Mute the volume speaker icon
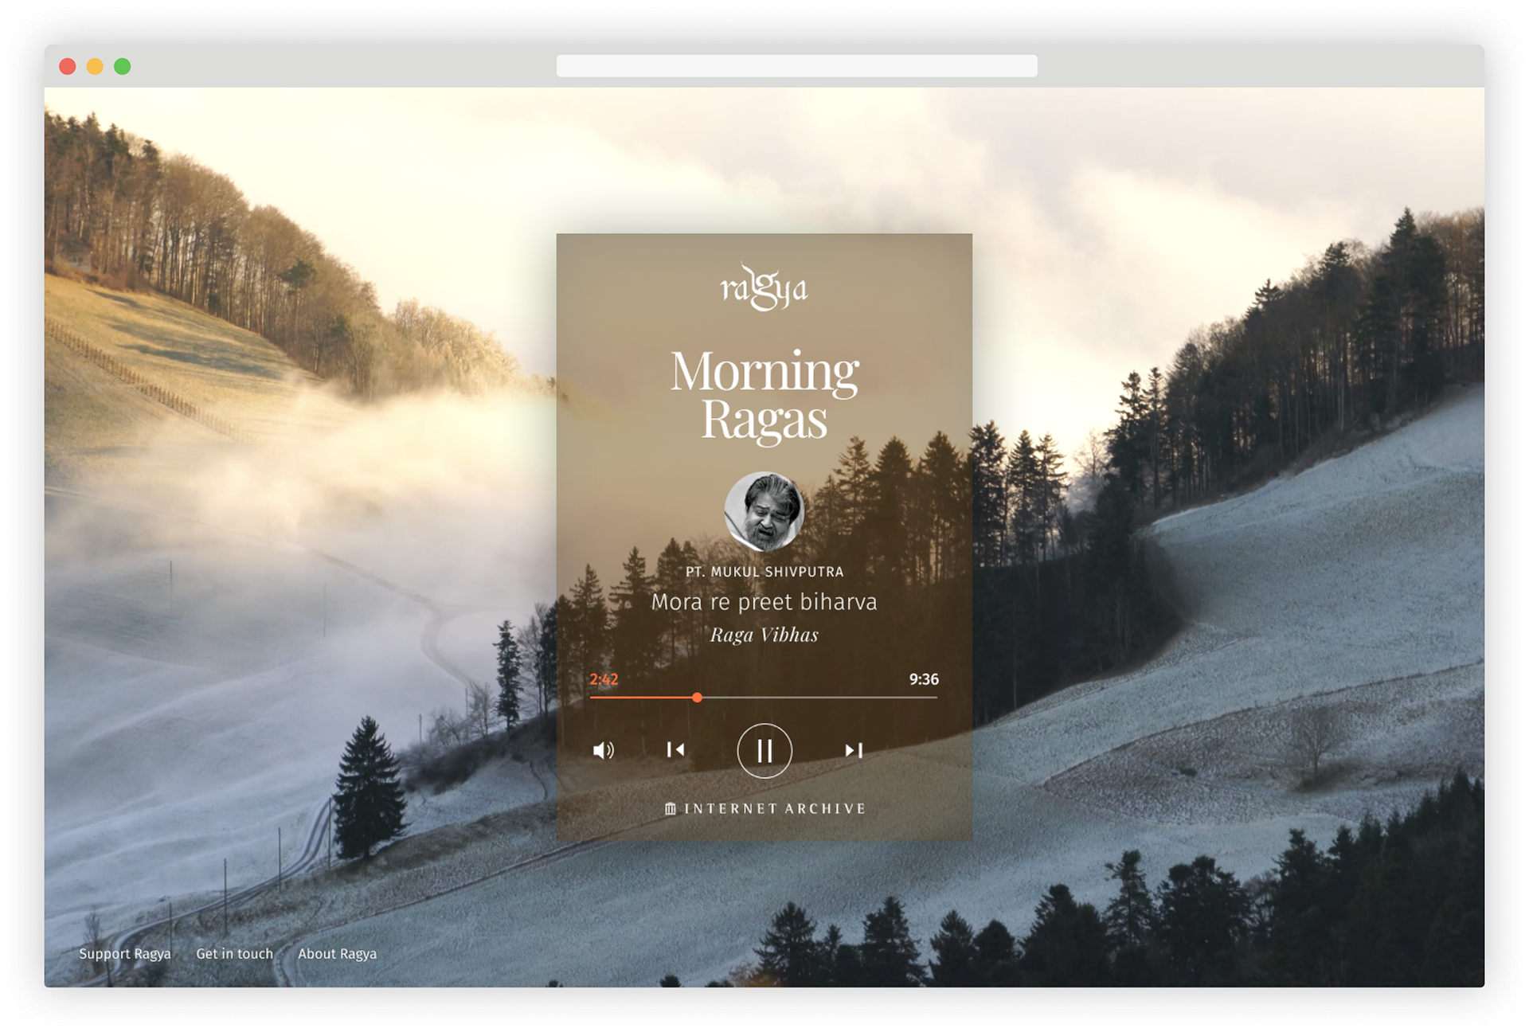Screen dimensions: 1529x1032 603,750
